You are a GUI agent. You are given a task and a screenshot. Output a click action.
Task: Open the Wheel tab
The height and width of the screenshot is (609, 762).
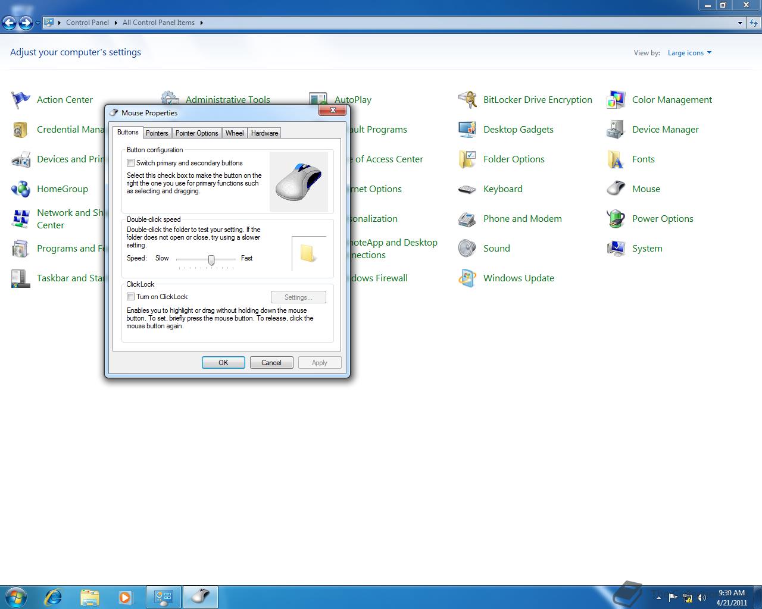pyautogui.click(x=235, y=133)
